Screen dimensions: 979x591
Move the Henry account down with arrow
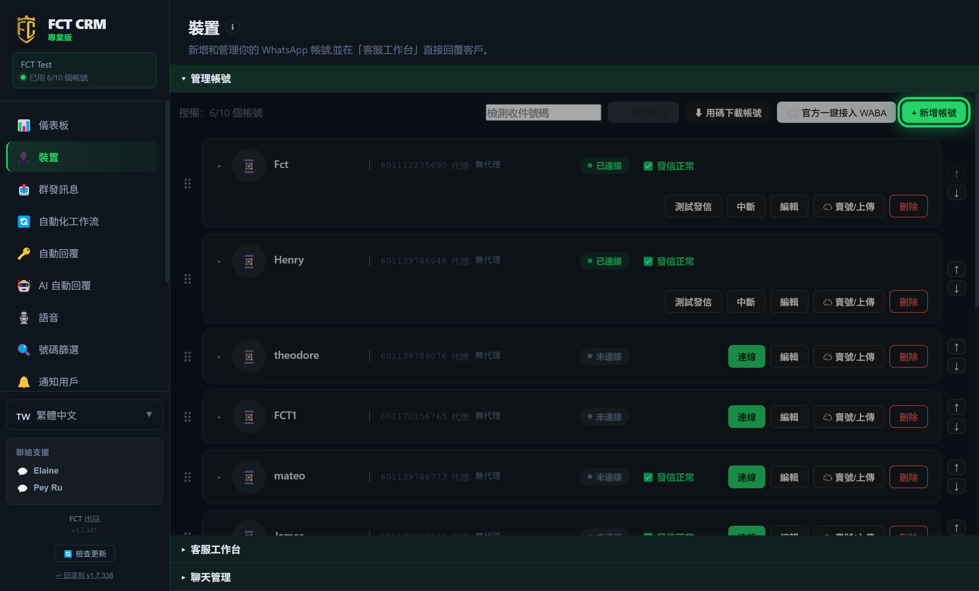tap(956, 288)
